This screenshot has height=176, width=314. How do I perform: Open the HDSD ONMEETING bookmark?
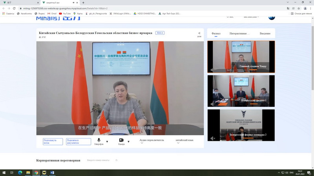145,14
